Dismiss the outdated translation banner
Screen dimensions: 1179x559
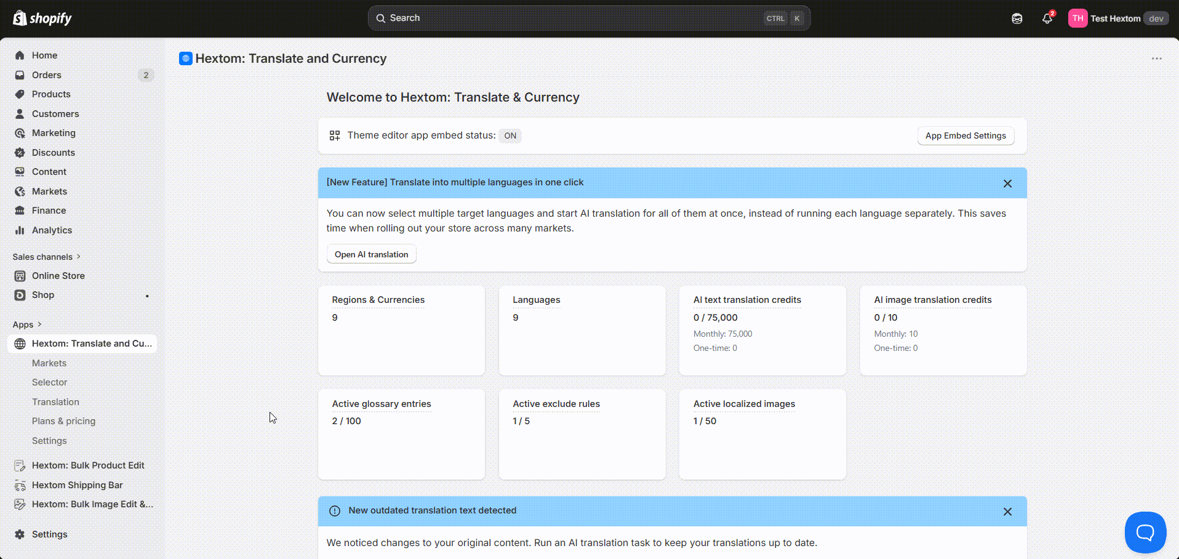point(1007,512)
